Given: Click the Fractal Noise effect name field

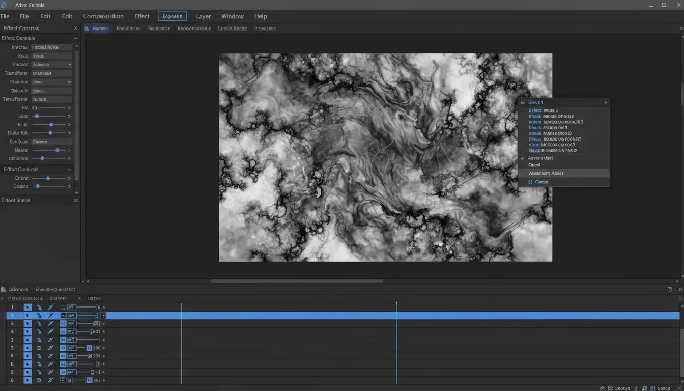Looking at the screenshot, I should click(51, 47).
